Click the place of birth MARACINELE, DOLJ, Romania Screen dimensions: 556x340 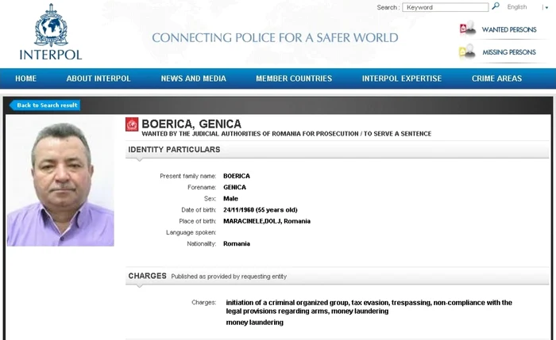coord(267,221)
